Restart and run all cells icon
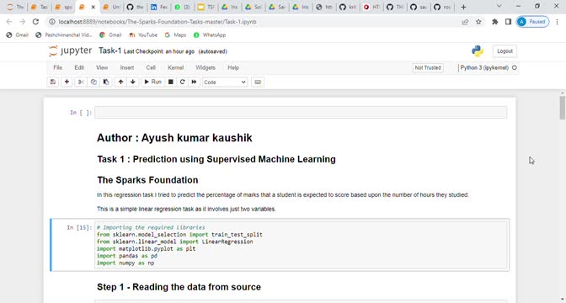This screenshot has width=566, height=303. pos(195,82)
